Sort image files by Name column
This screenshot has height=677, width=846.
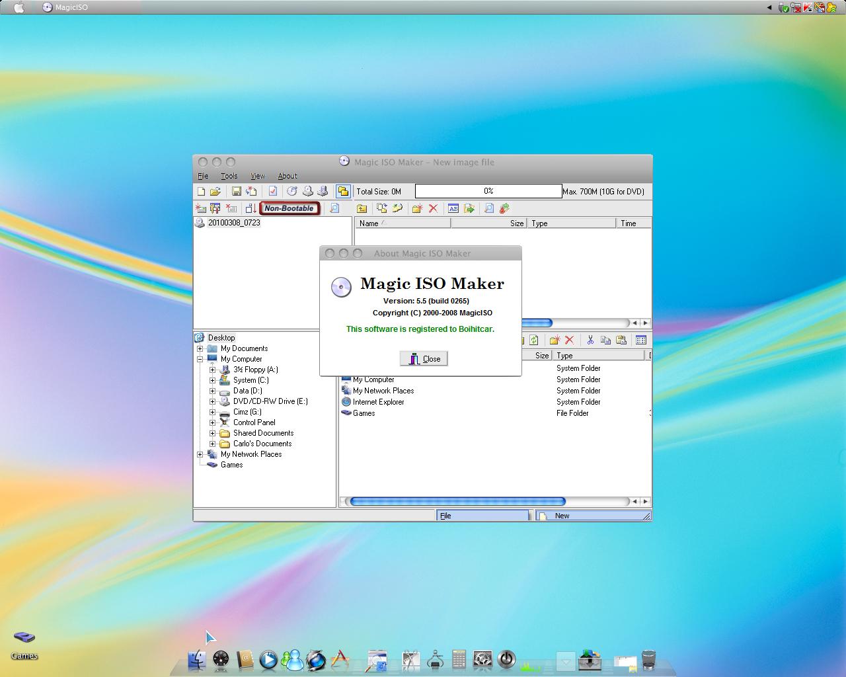pyautogui.click(x=403, y=223)
